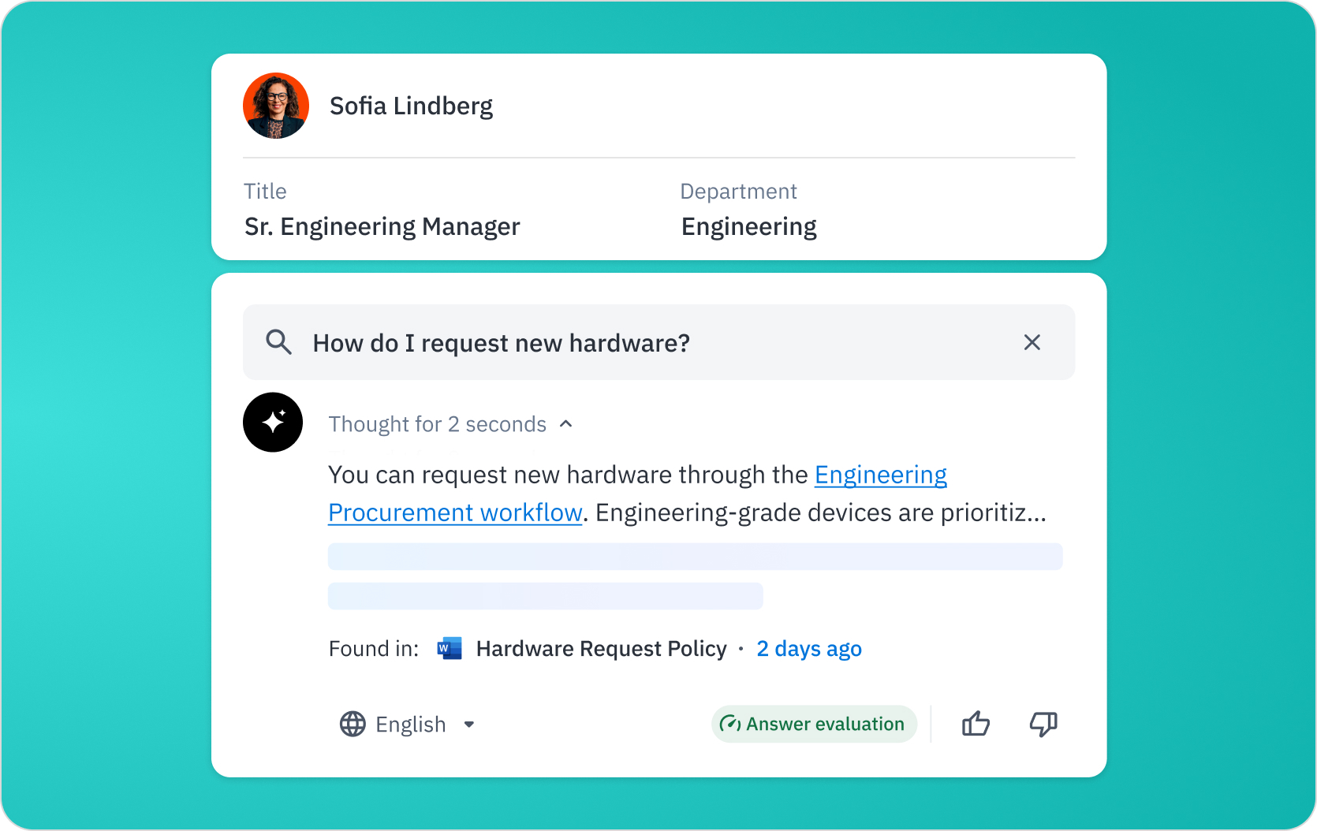Image resolution: width=1317 pixels, height=831 pixels.
Task: Collapse the 'Thought for 2 seconds' section
Action: point(565,423)
